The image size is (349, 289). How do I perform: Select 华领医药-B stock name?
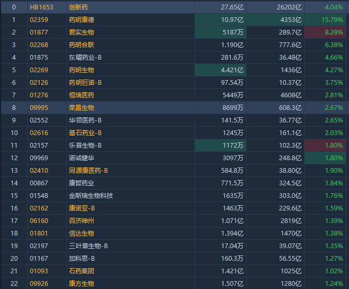pyautogui.click(x=85, y=120)
